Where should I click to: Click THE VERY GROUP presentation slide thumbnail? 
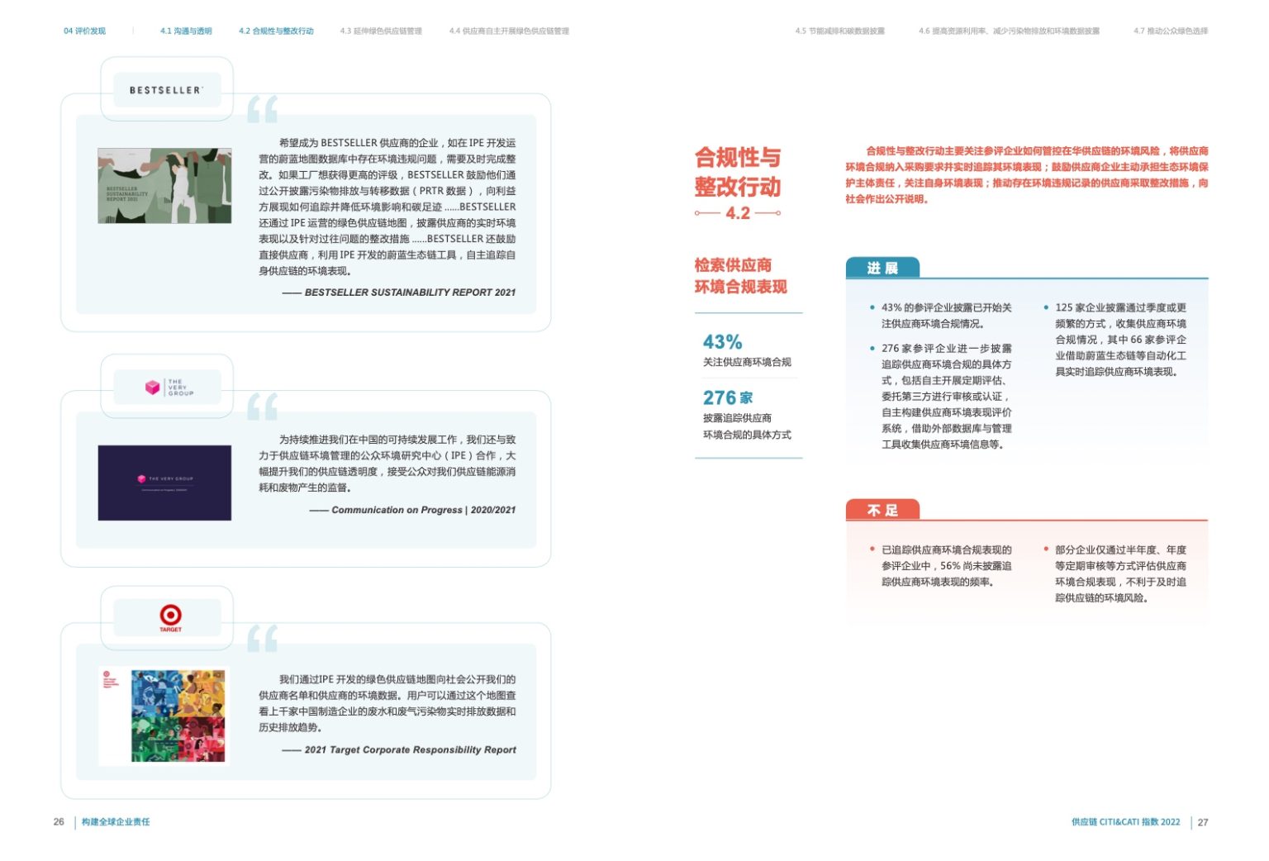[165, 482]
